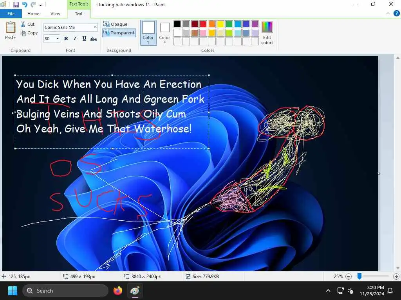The image size is (401, 300).
Task: Click the Paint taskbar icon
Action: tap(135, 291)
